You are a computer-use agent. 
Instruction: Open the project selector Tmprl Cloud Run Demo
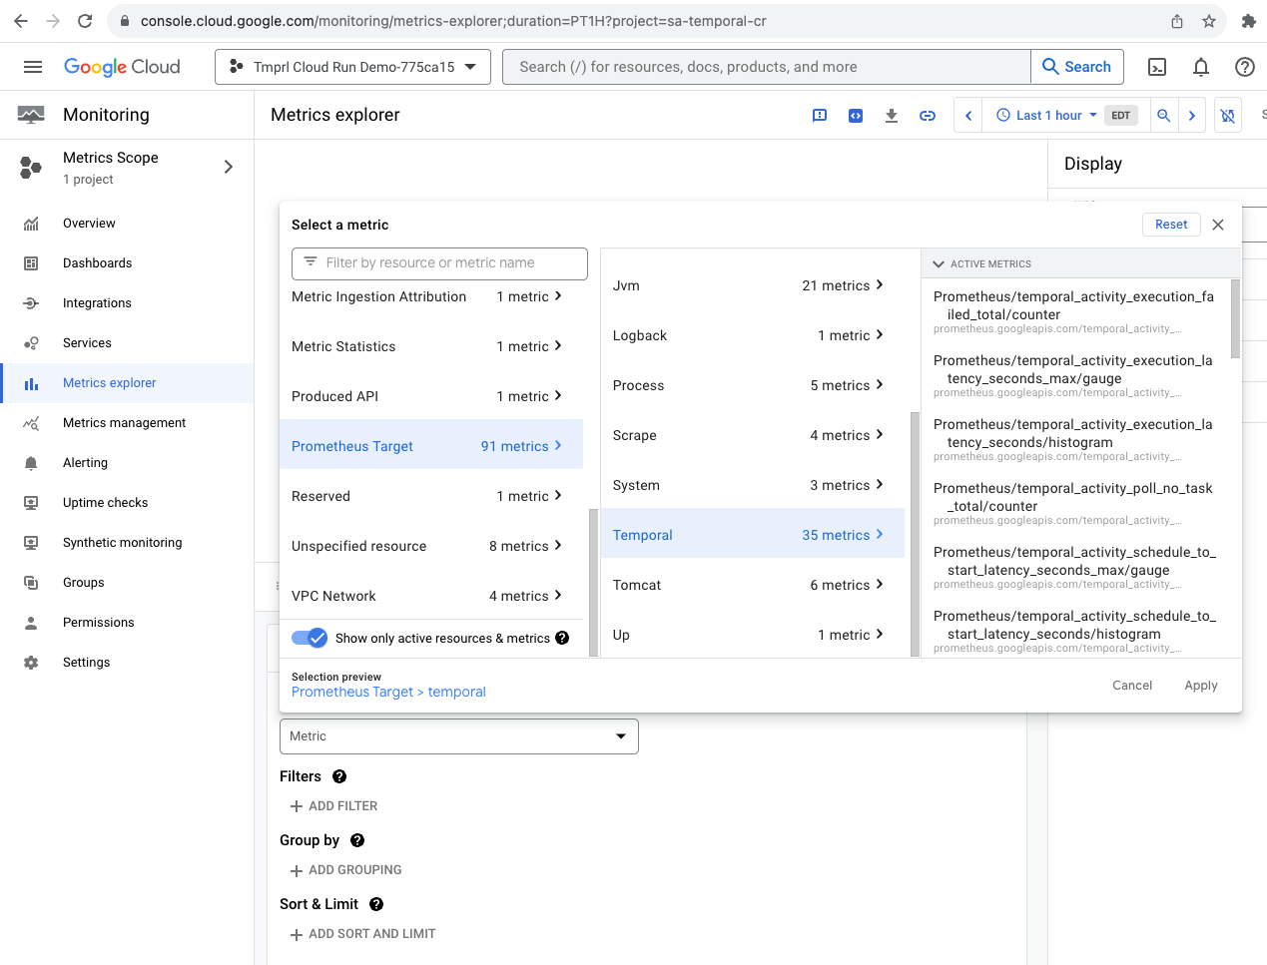pos(352,67)
